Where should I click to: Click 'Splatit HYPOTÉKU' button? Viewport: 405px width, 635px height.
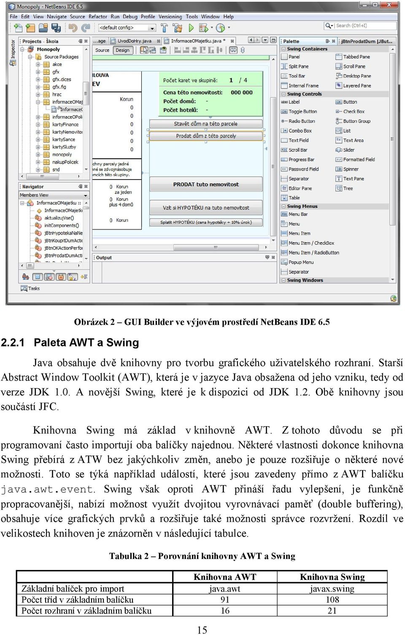206,222
